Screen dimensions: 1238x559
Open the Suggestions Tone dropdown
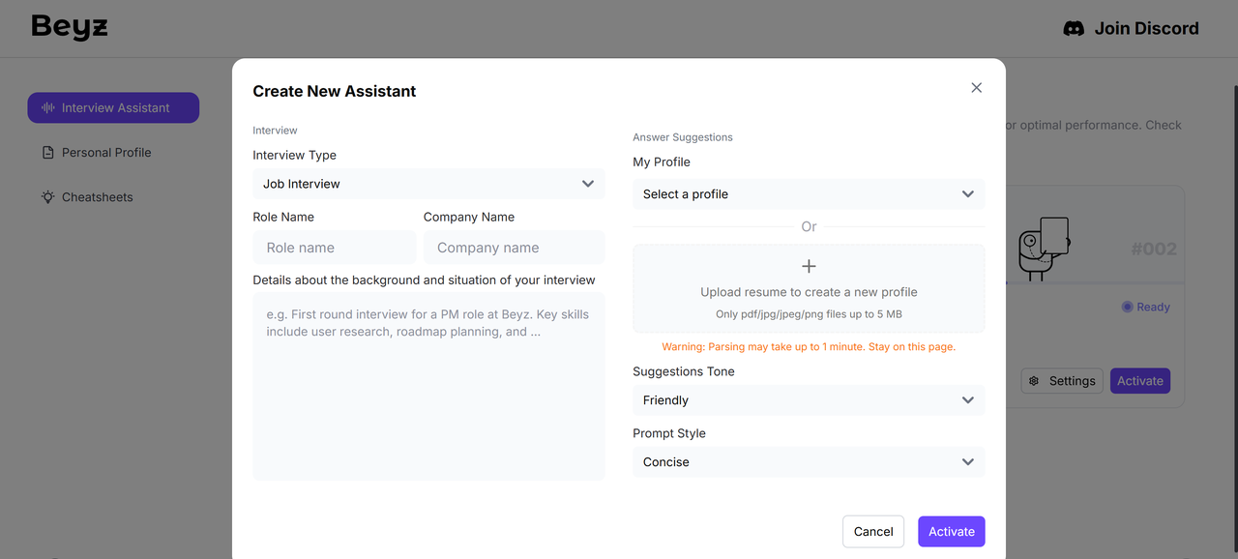(809, 400)
